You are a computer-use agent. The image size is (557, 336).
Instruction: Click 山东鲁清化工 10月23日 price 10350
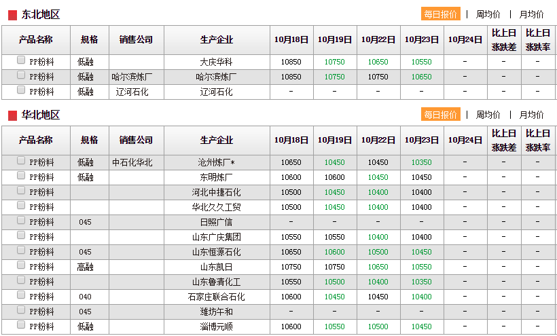tap(422, 282)
